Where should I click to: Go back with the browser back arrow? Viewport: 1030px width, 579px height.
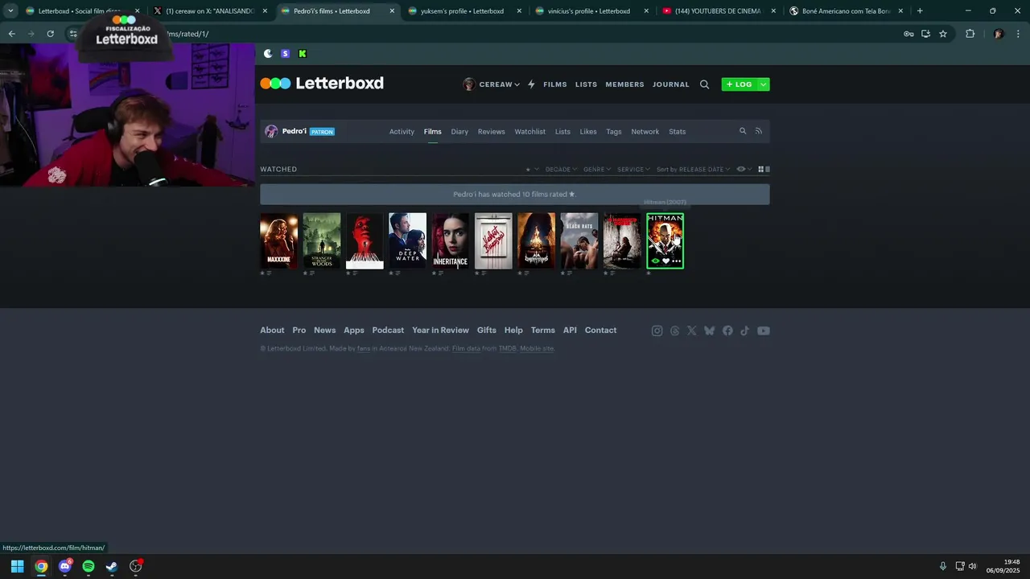pyautogui.click(x=11, y=34)
